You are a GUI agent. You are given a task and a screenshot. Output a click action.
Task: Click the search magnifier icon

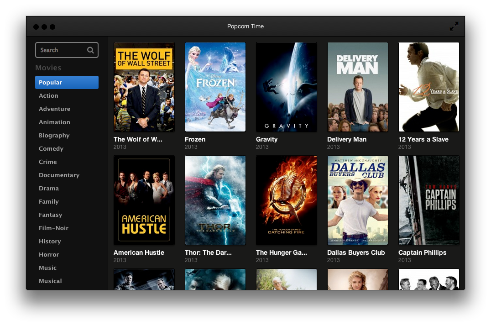pyautogui.click(x=91, y=50)
